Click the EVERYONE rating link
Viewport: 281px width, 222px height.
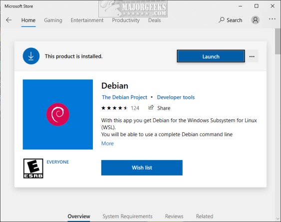point(58,162)
